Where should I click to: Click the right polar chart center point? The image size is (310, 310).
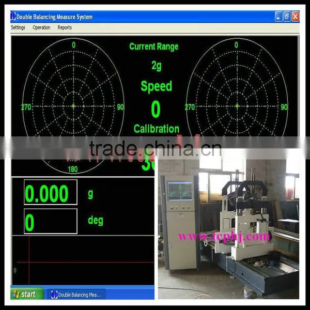click(x=237, y=106)
